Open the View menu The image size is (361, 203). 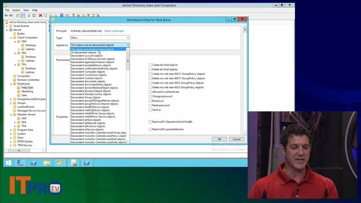click(26, 10)
